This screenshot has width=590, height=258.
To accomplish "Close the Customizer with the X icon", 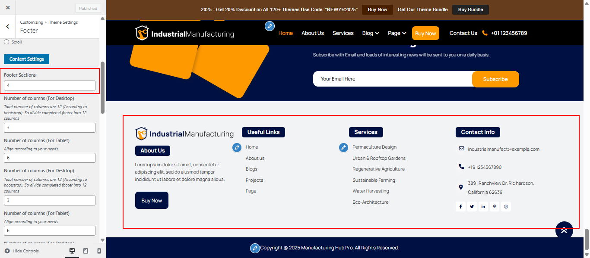I will pyautogui.click(x=8, y=7).
